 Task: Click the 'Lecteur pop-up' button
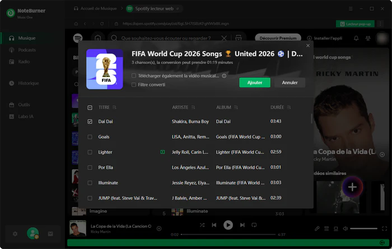pyautogui.click(x=355, y=24)
